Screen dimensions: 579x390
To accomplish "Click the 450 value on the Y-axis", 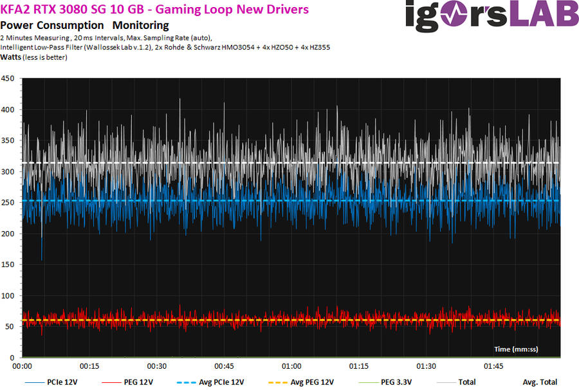I will pyautogui.click(x=8, y=79).
